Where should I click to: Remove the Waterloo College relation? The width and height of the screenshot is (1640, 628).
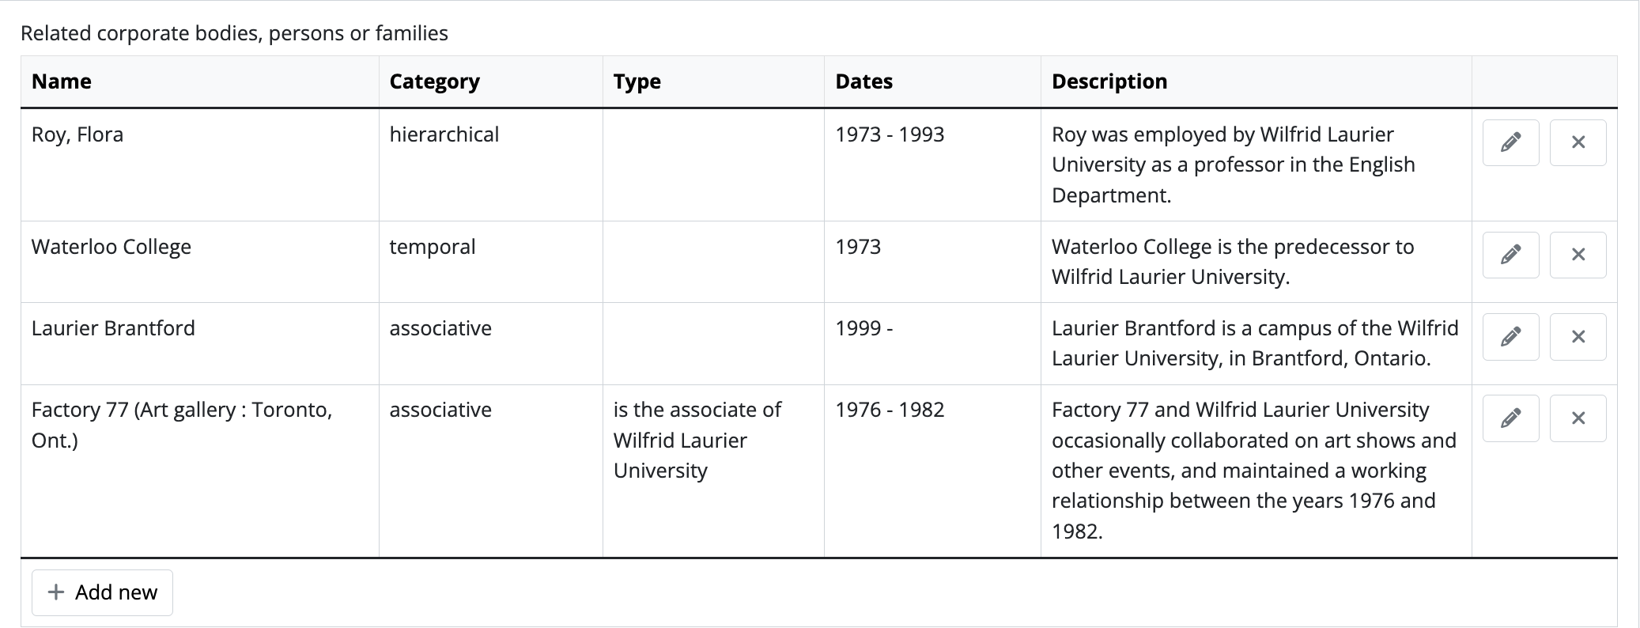1578,255
